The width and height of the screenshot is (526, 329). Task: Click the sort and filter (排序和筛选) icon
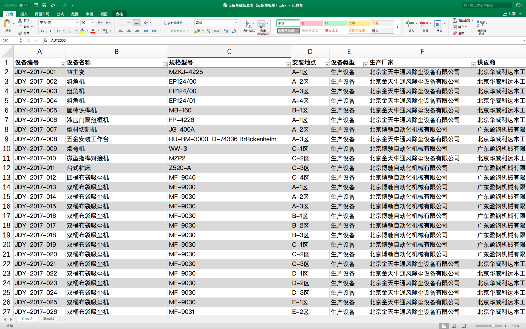tap(481, 27)
